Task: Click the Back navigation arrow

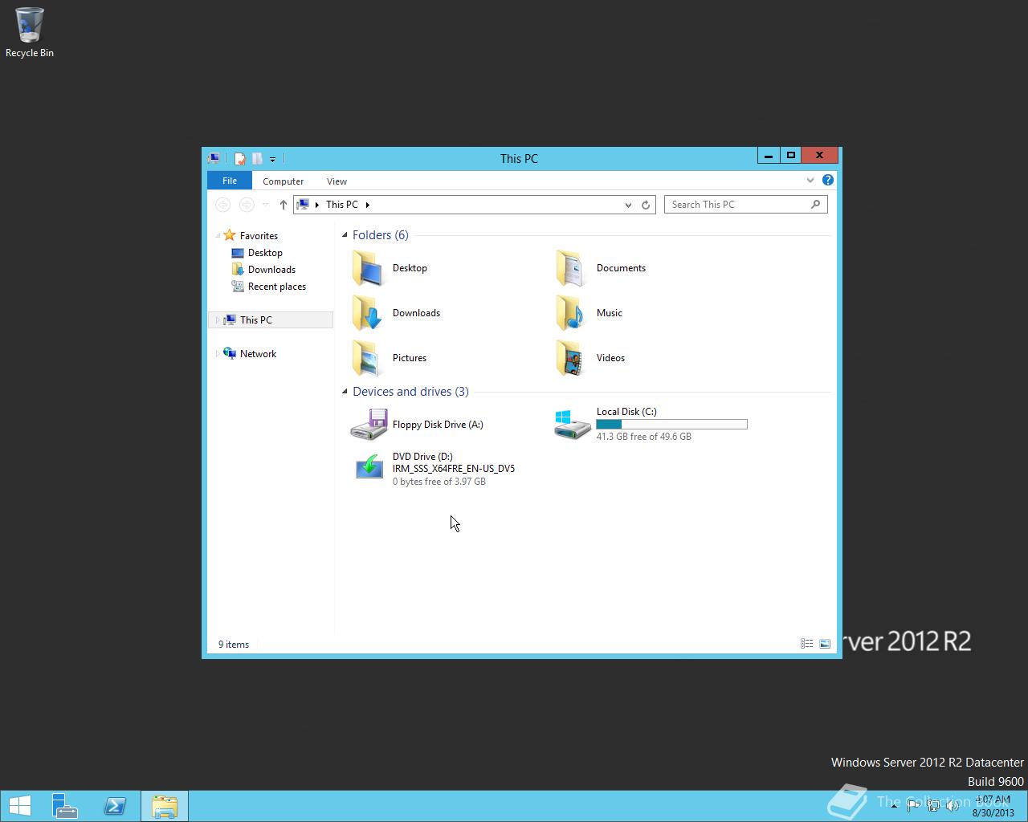Action: tap(223, 205)
